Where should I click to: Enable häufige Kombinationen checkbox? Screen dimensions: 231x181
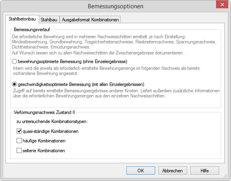coord(19,141)
